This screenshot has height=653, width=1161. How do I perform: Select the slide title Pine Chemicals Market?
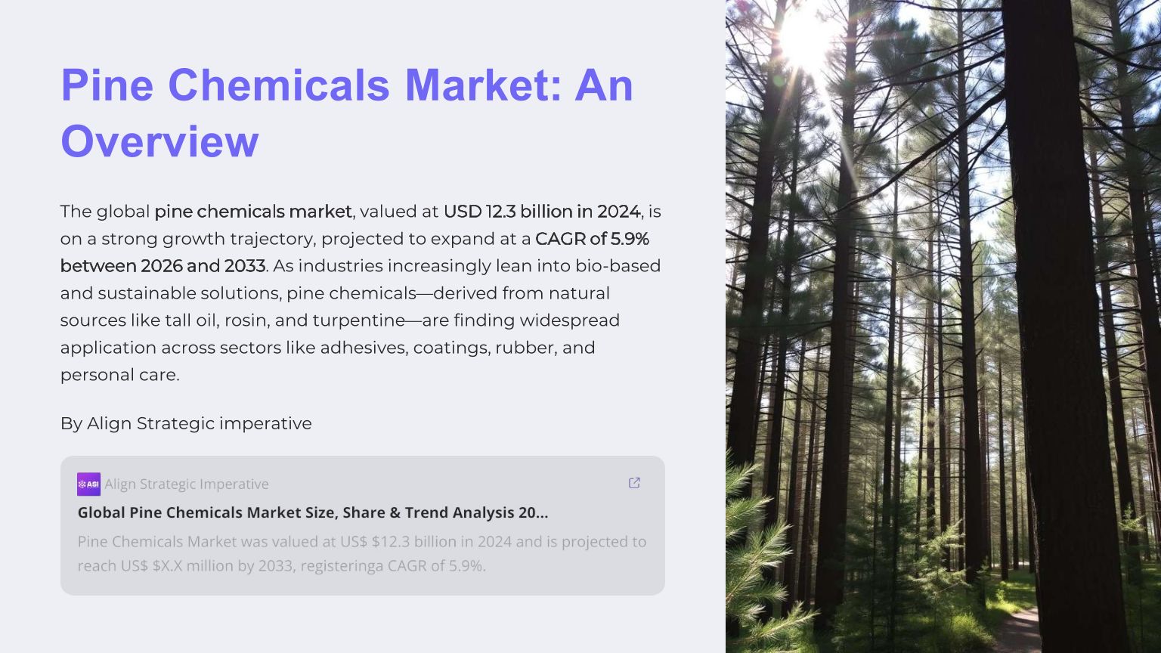[x=346, y=85]
